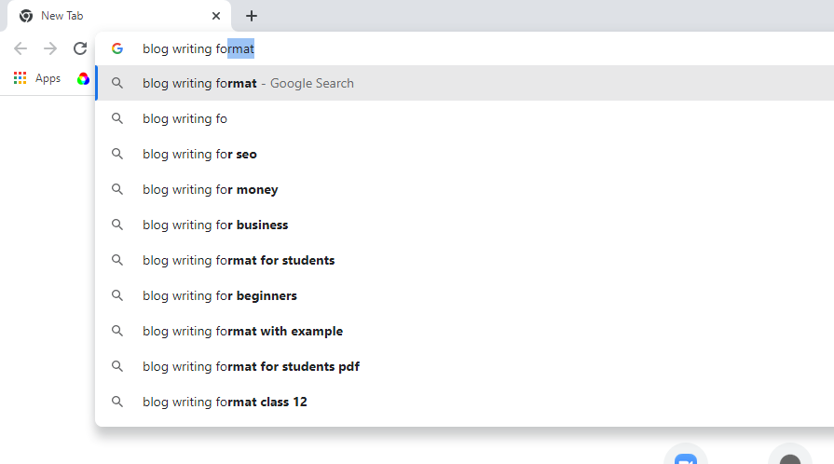Click the forward navigation arrow

[50, 48]
